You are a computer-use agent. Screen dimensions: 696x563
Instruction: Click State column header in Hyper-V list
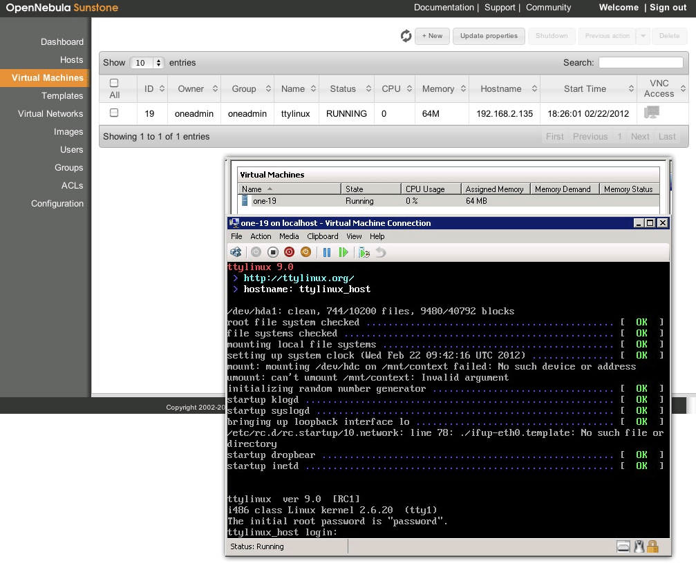pyautogui.click(x=370, y=189)
